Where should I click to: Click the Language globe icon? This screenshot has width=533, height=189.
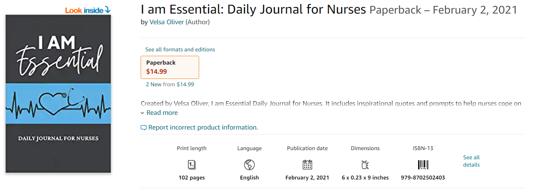249,165
